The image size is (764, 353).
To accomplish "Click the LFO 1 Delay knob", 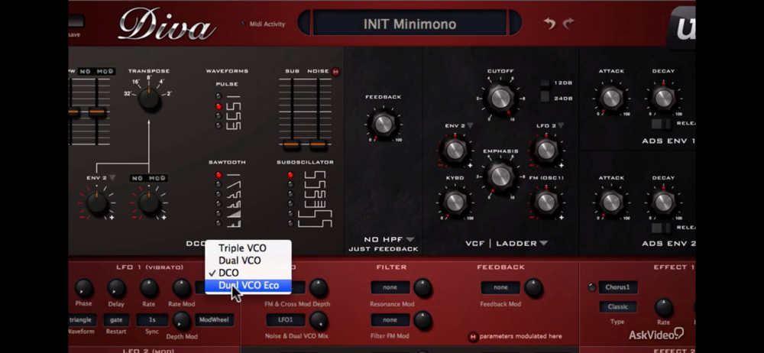I will 116,288.
